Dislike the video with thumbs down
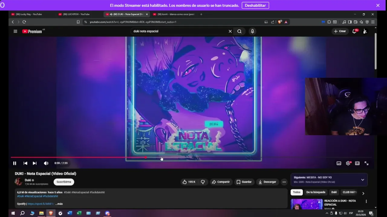 pos(203,182)
